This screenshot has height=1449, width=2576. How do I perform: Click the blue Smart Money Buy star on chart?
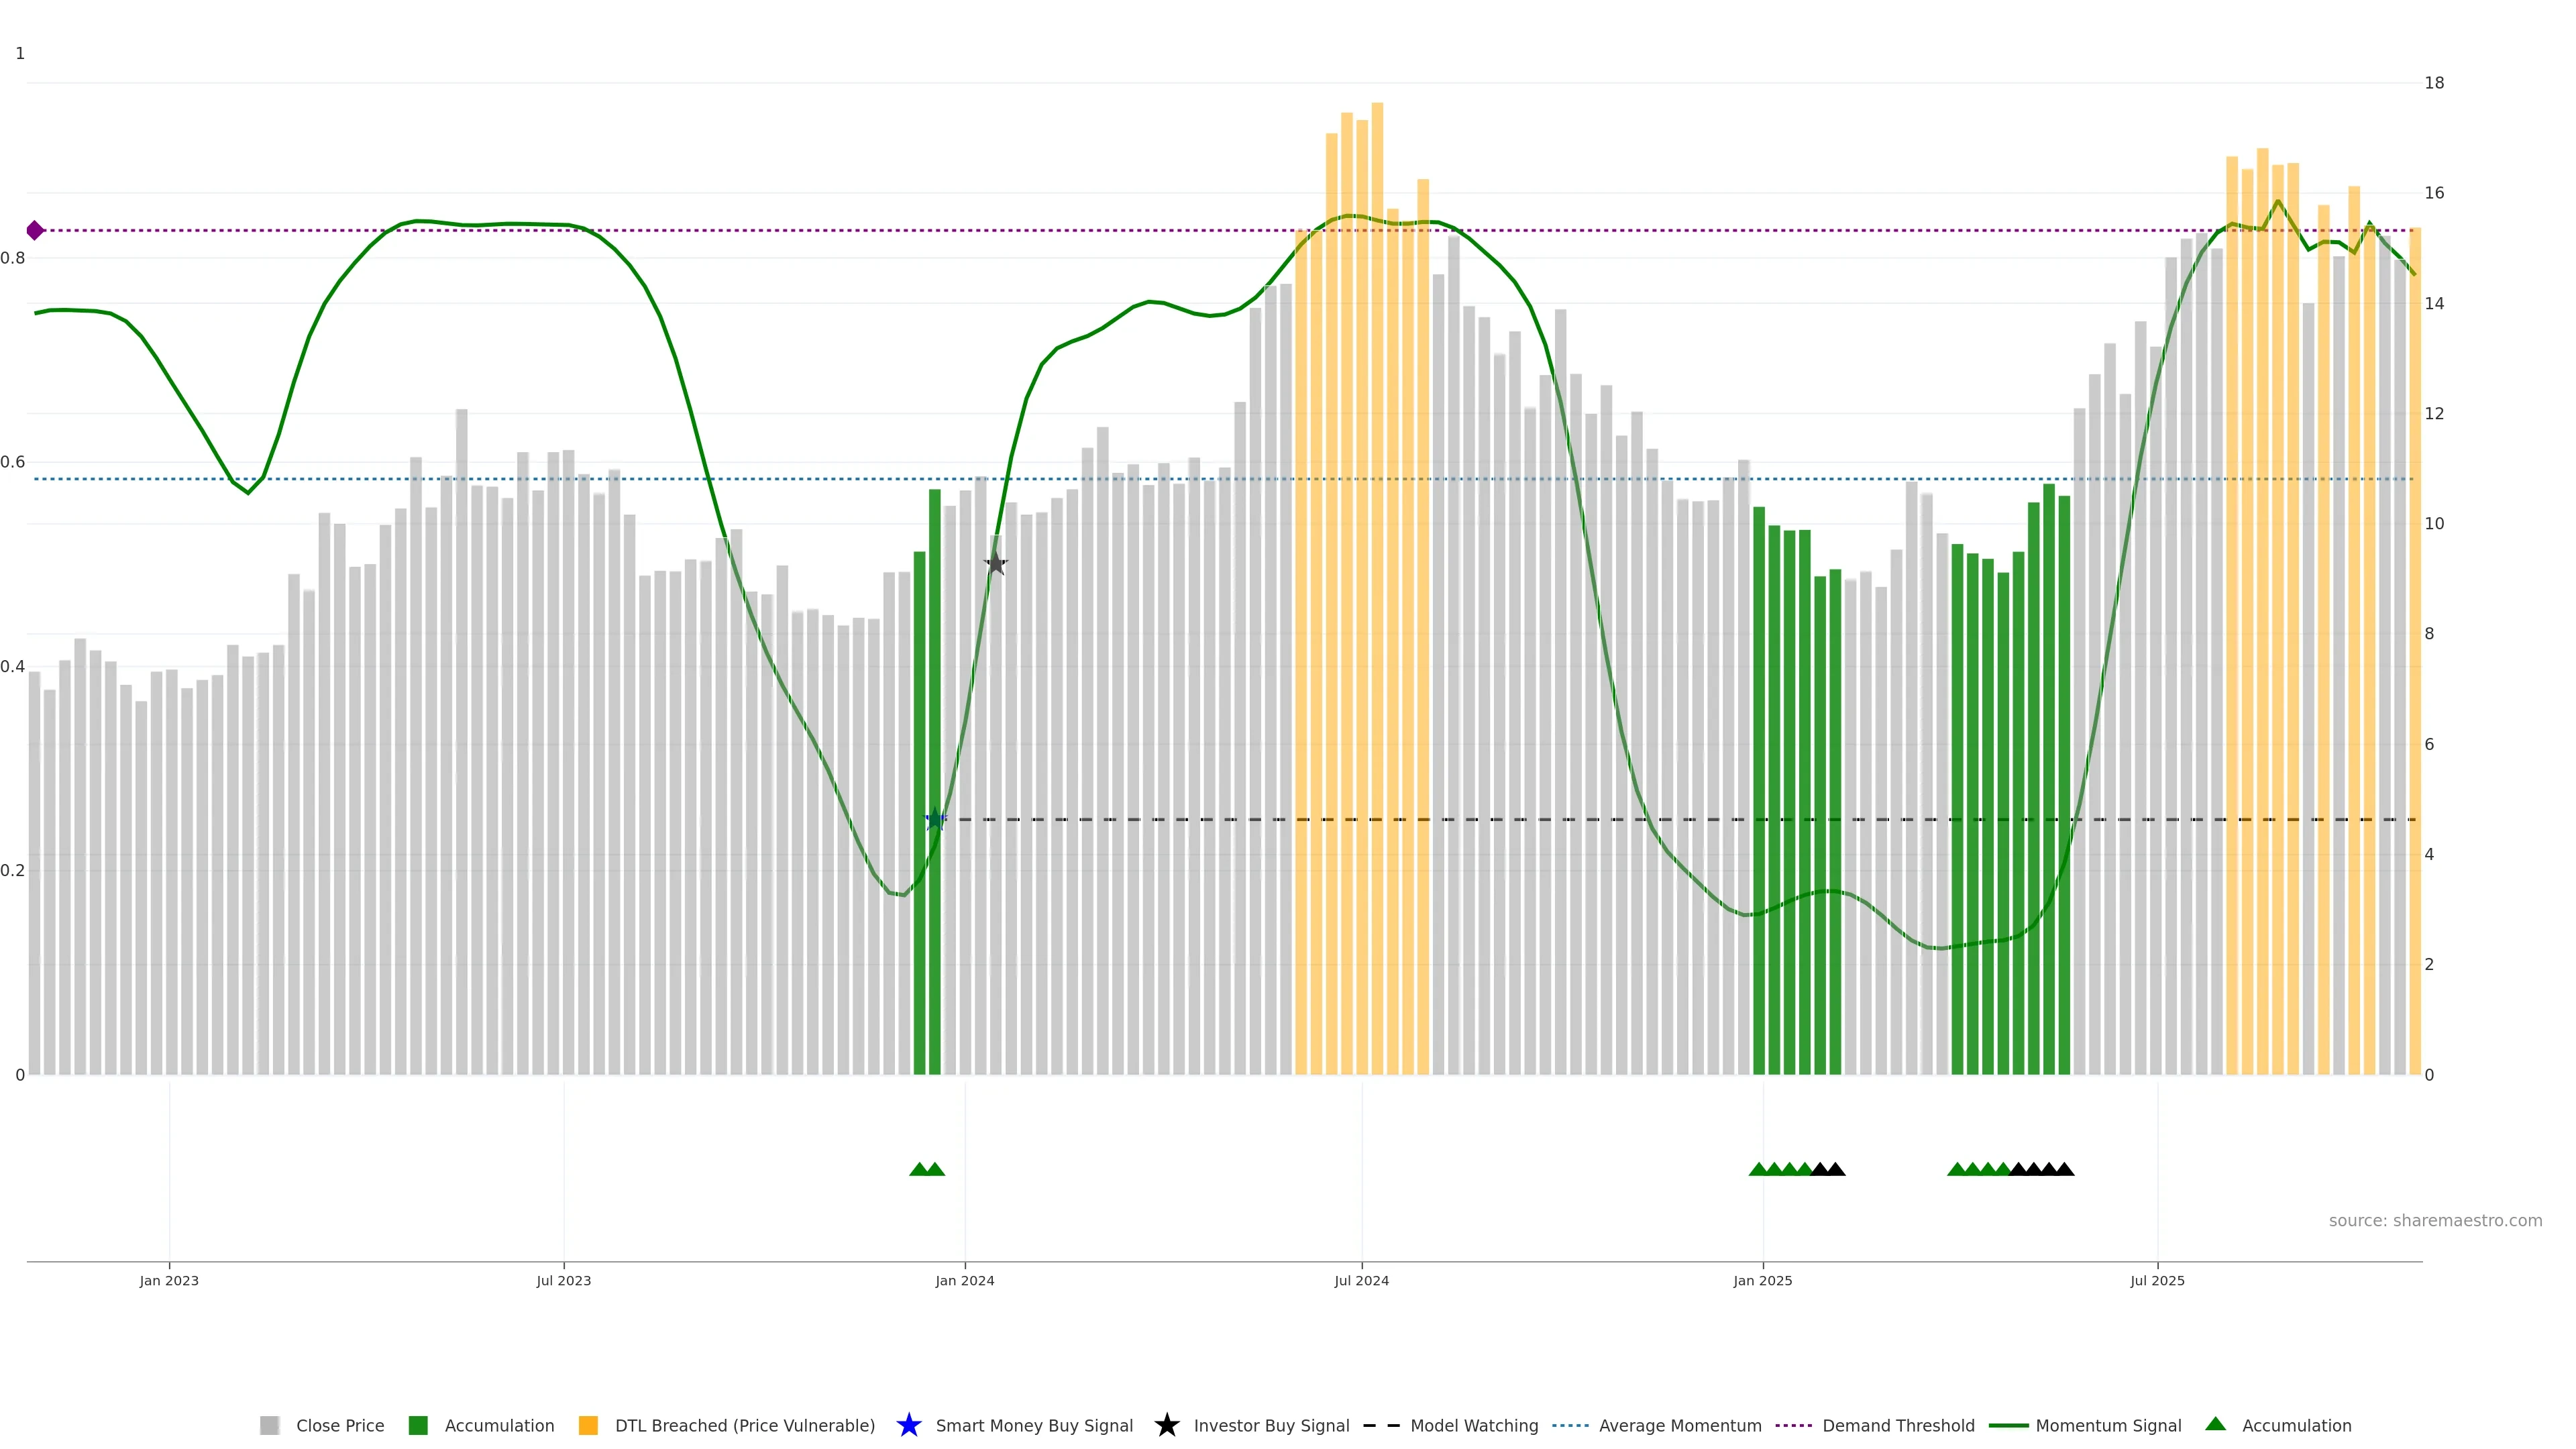[x=935, y=820]
